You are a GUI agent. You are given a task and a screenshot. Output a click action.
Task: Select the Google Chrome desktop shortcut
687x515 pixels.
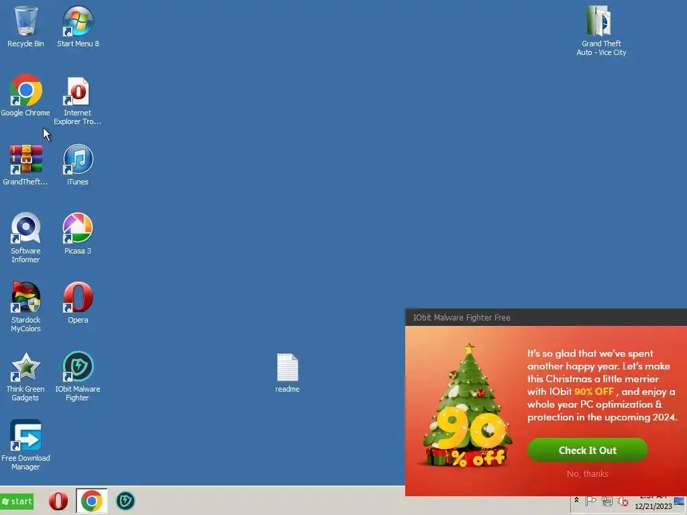click(x=25, y=95)
